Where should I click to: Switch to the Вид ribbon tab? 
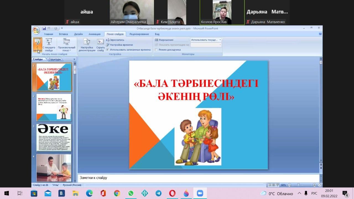pos(157,34)
